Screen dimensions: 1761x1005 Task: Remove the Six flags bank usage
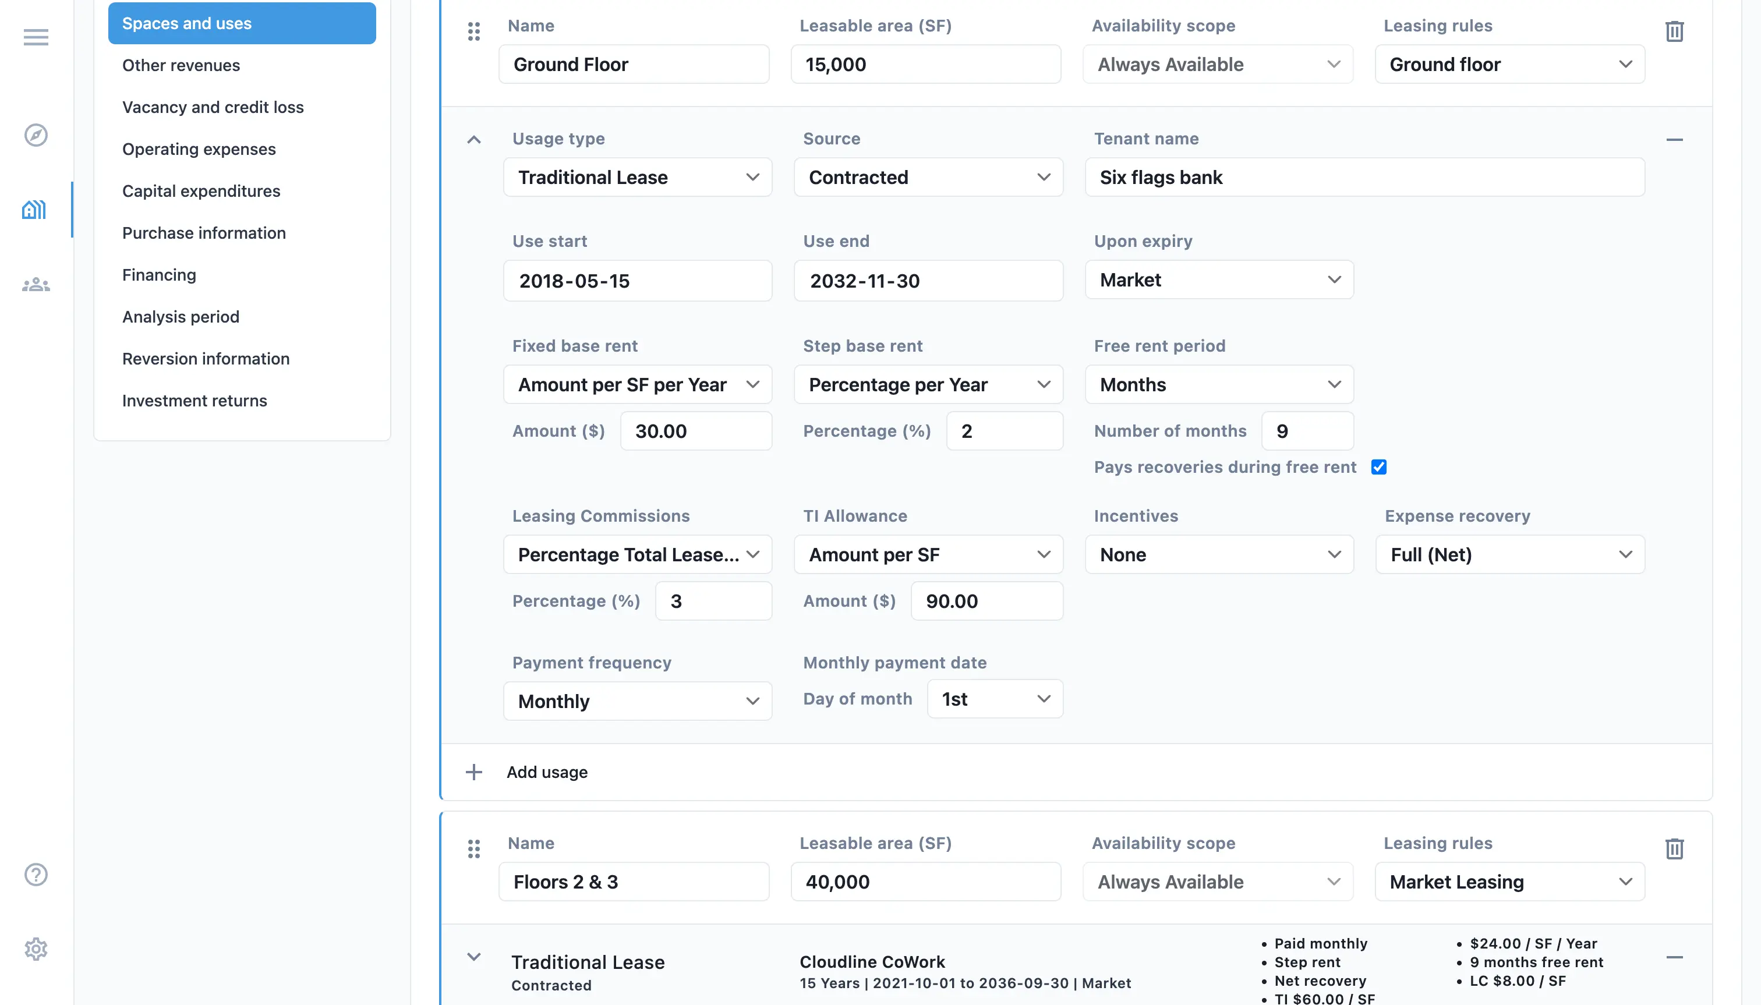(1674, 140)
